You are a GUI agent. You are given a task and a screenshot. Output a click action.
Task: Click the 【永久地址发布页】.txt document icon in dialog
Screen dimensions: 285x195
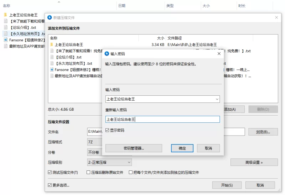point(52,63)
